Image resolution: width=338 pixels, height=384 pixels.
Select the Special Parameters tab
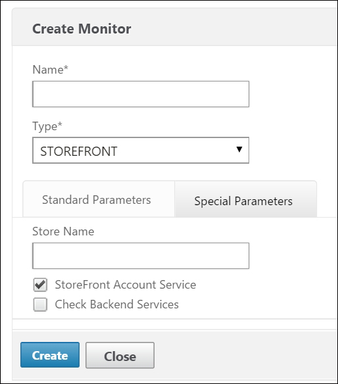[x=246, y=199]
